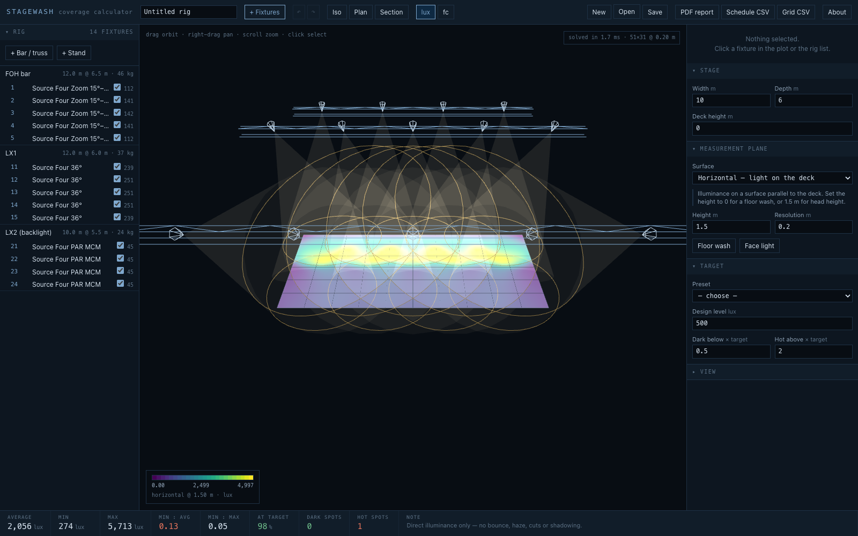Click the illuminance color scale legend bar
The height and width of the screenshot is (536, 858).
[x=203, y=478]
